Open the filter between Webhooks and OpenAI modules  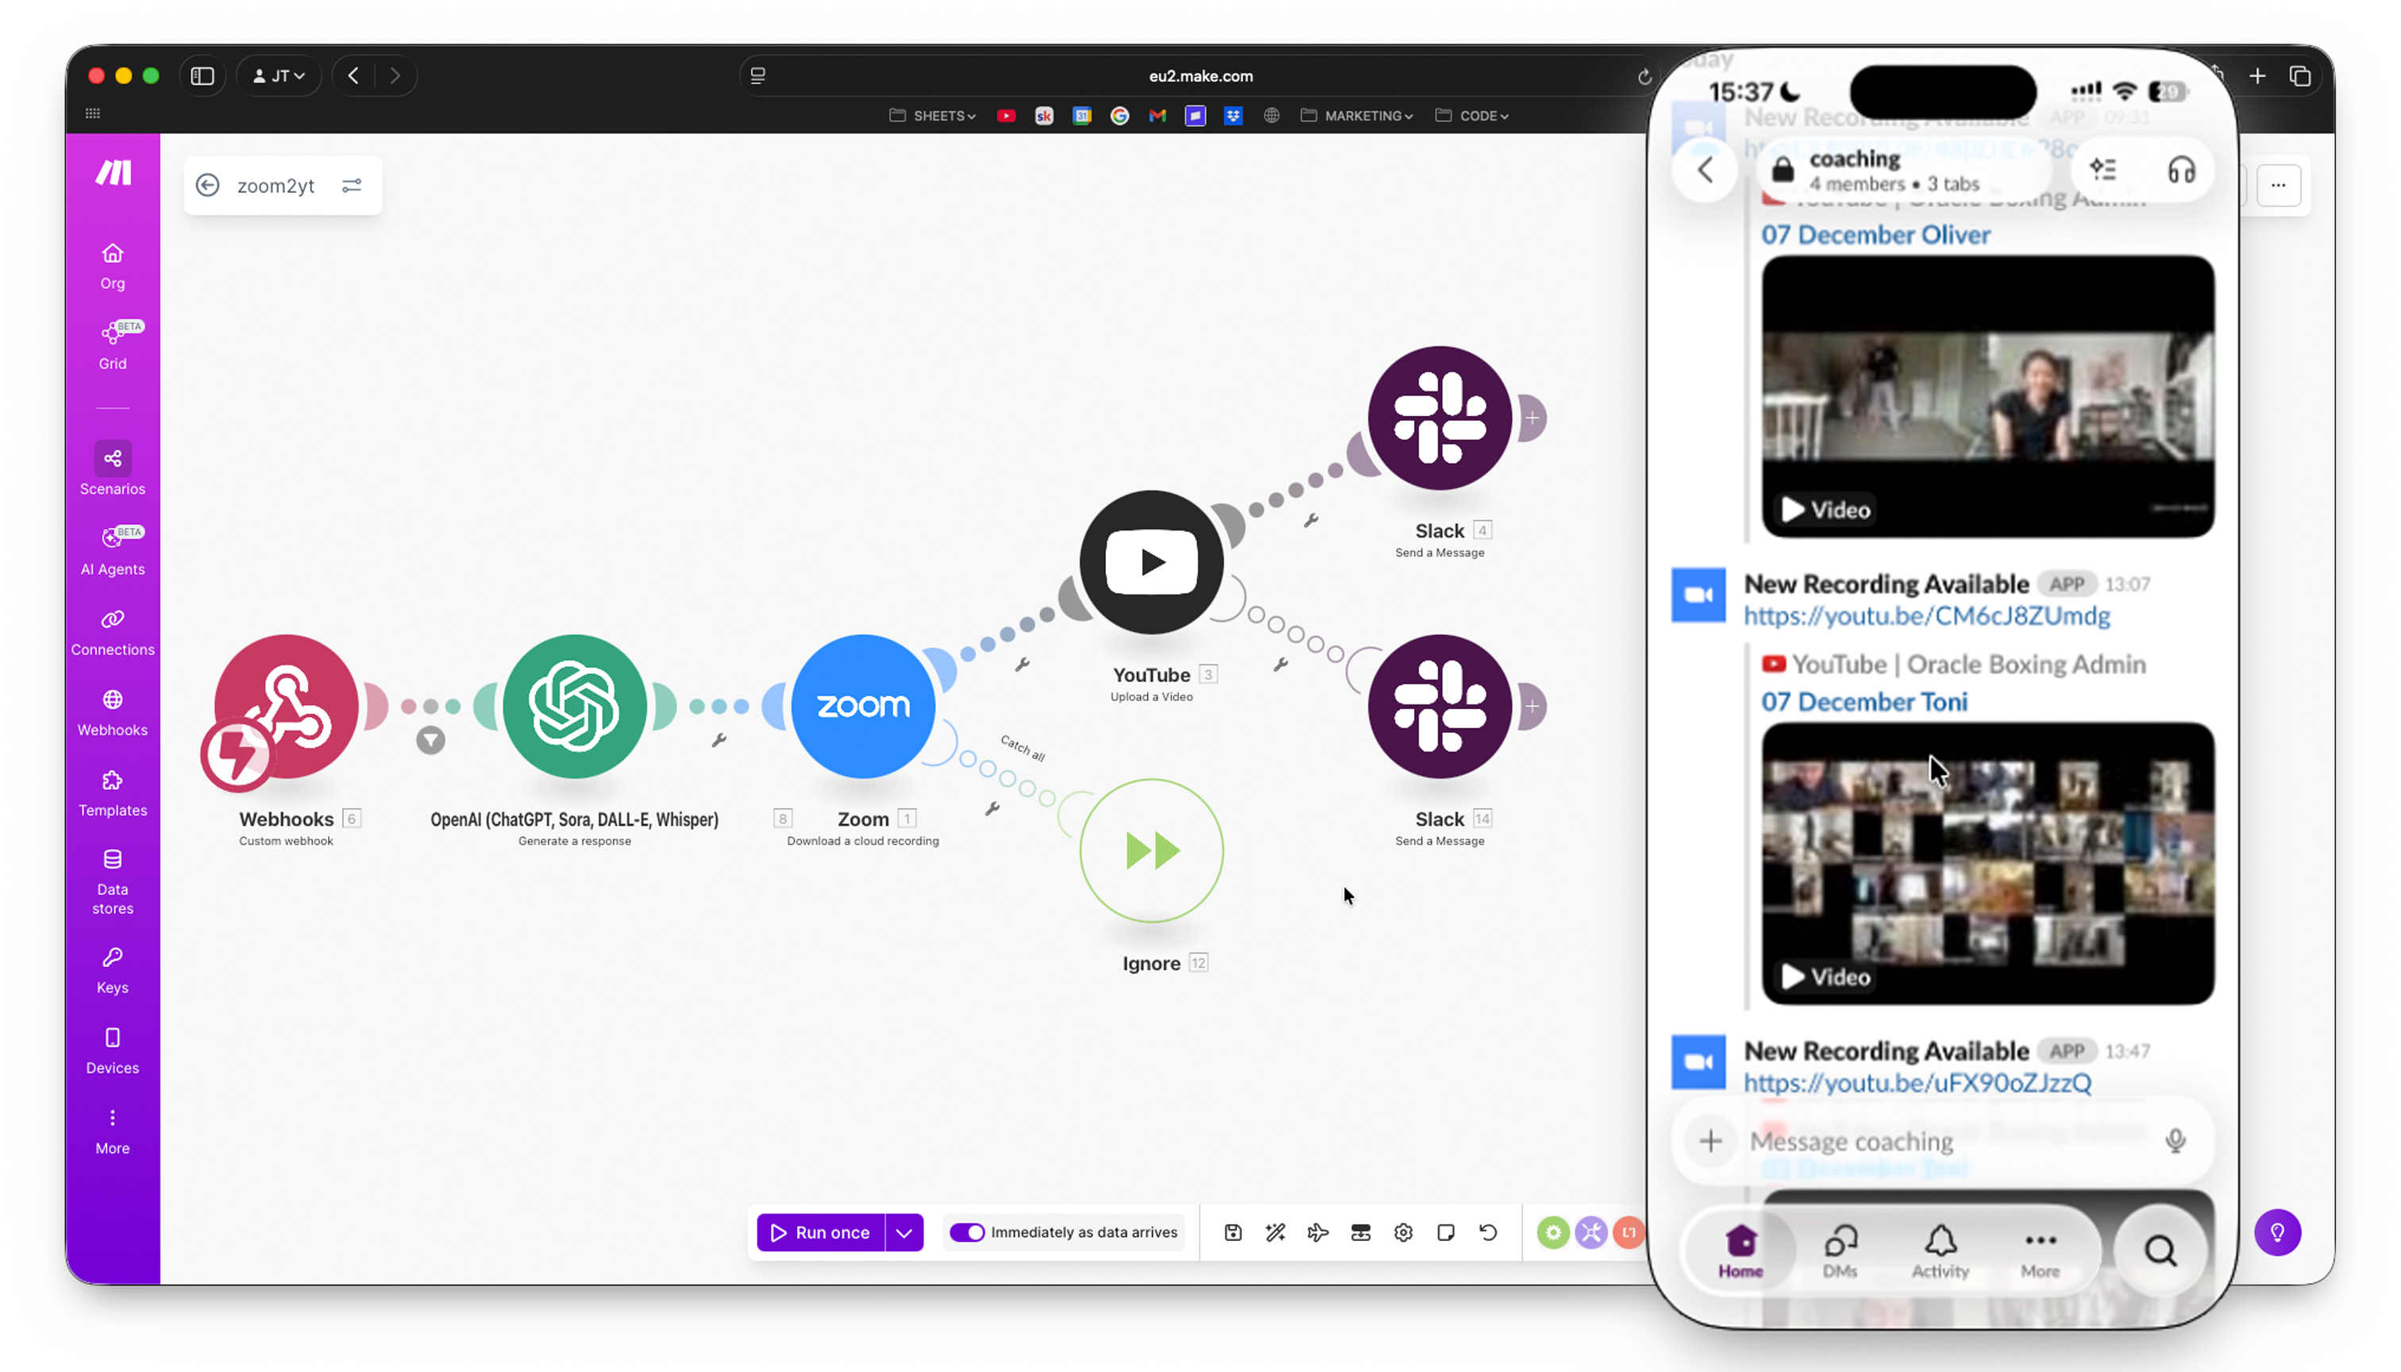click(x=430, y=741)
